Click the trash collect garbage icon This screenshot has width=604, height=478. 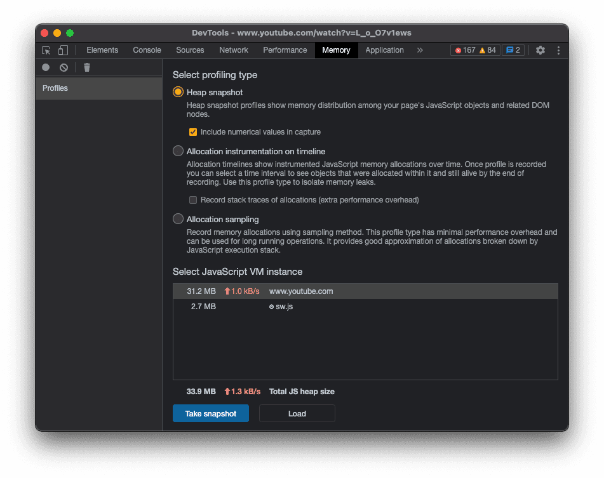(87, 67)
